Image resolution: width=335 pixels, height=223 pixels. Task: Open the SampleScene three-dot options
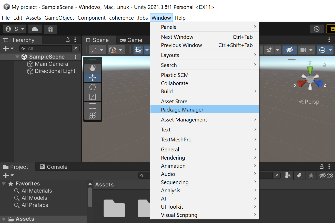[76, 57]
